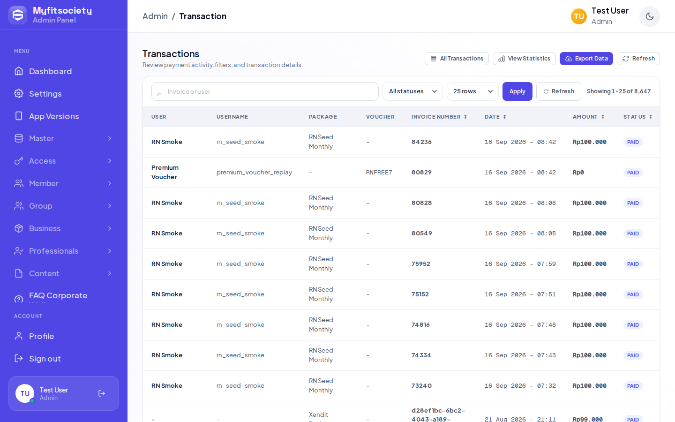Click logout icon in user card
The image size is (675, 422).
(102, 393)
